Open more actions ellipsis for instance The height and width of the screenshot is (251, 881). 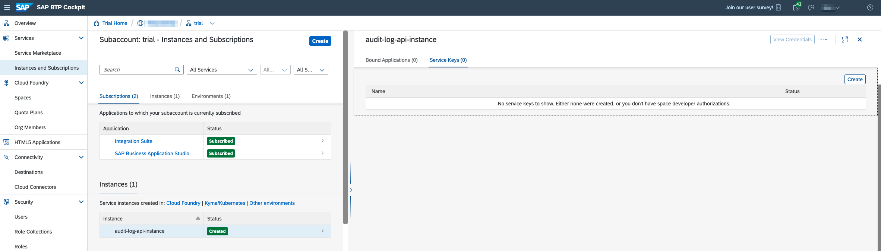pos(824,39)
